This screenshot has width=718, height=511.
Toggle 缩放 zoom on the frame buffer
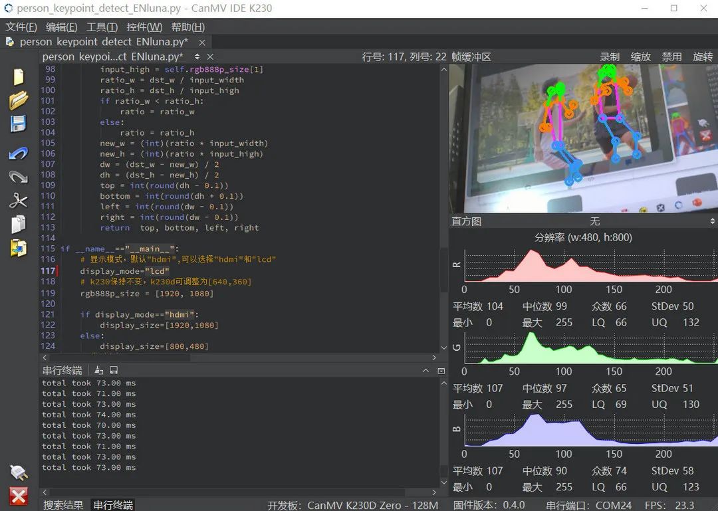pyautogui.click(x=641, y=57)
